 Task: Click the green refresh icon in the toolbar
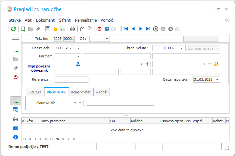[x=13, y=29]
